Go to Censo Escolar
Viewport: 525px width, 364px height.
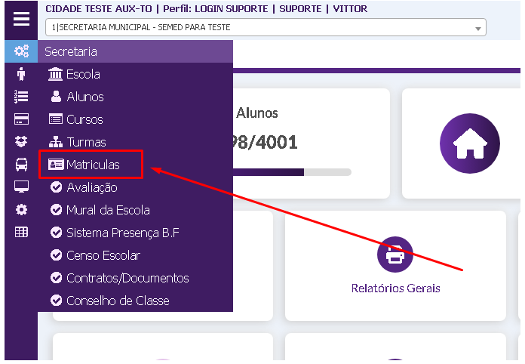tap(103, 255)
